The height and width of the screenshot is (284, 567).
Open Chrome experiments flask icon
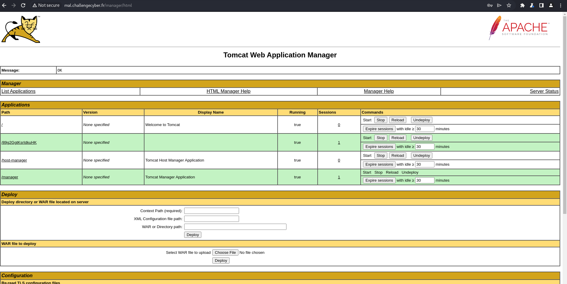coord(532,5)
